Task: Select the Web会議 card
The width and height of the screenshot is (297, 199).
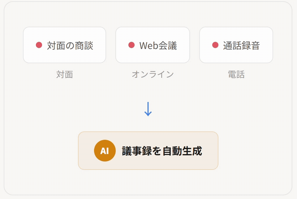Action: tap(153, 45)
